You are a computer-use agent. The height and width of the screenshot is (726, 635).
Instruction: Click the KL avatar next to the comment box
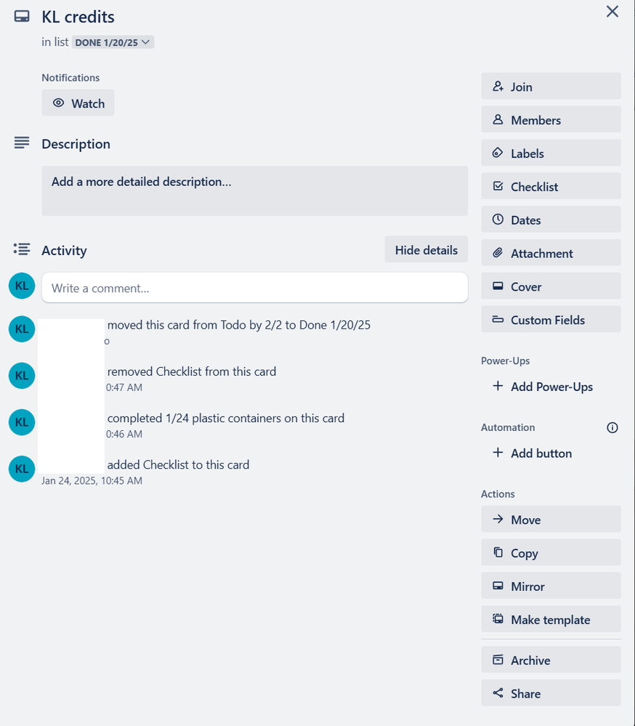(21, 286)
